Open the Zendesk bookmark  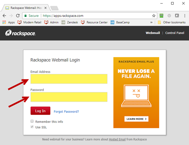[x=70, y=22]
